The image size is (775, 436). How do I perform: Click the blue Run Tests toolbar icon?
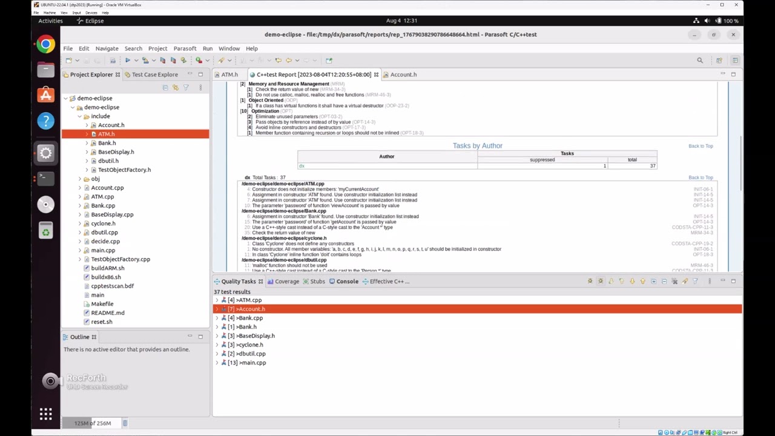pyautogui.click(x=127, y=61)
